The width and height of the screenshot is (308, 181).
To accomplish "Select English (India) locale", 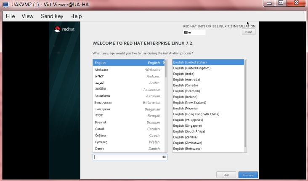I will [x=208, y=74].
